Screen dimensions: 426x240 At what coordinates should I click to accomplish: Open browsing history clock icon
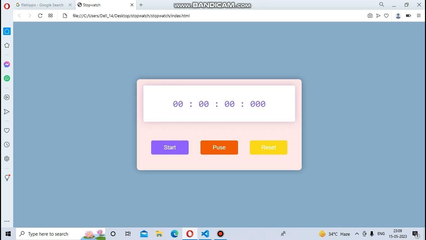(x=7, y=145)
